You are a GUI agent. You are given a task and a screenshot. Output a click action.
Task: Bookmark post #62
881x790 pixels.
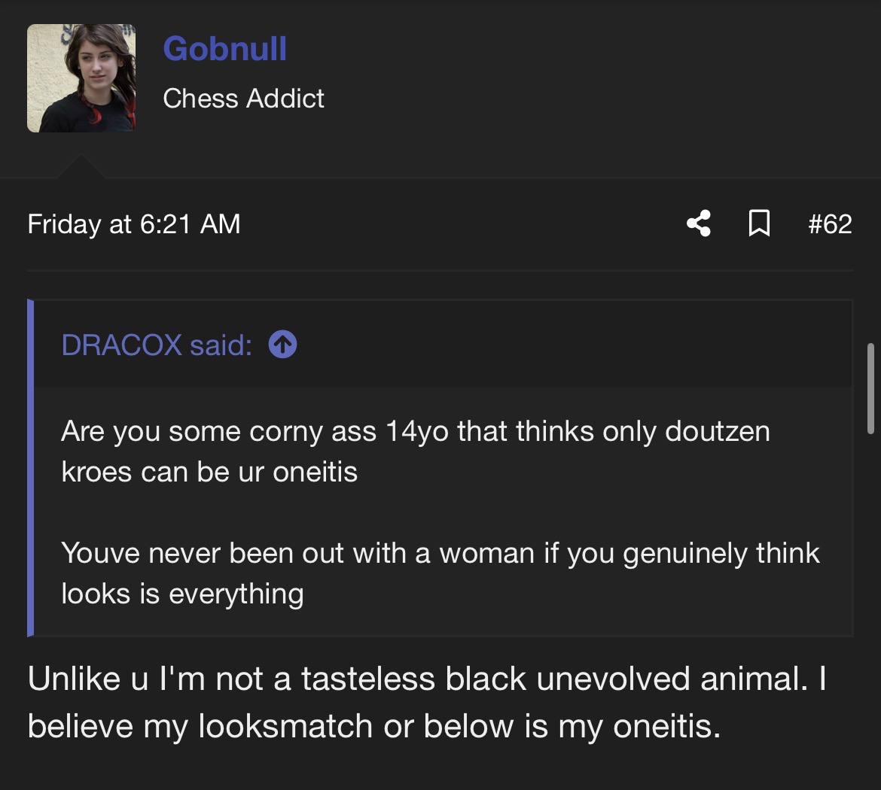(759, 223)
